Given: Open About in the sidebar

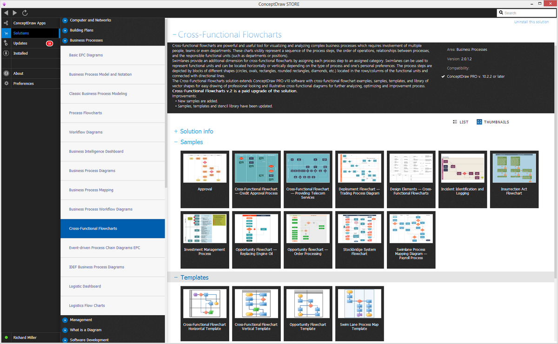Looking at the screenshot, I should click(x=19, y=73).
